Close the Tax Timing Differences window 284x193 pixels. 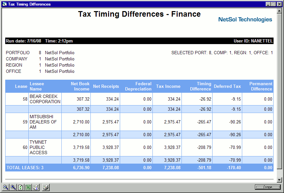tap(279, 4)
